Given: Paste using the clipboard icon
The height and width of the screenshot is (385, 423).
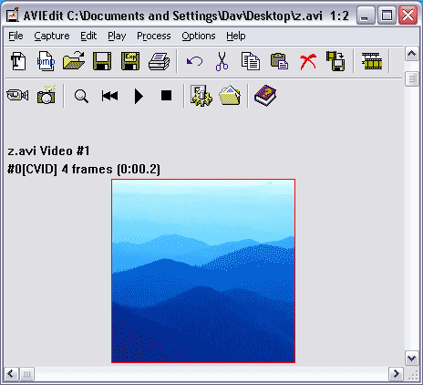Looking at the screenshot, I should coord(279,61).
